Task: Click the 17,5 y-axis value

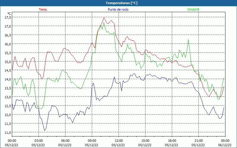Action: pos(8,17)
